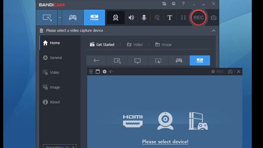Viewport: 263px width, 148px height.
Task: Select the gamepad mode in the mode row
Action: (x=179, y=60)
